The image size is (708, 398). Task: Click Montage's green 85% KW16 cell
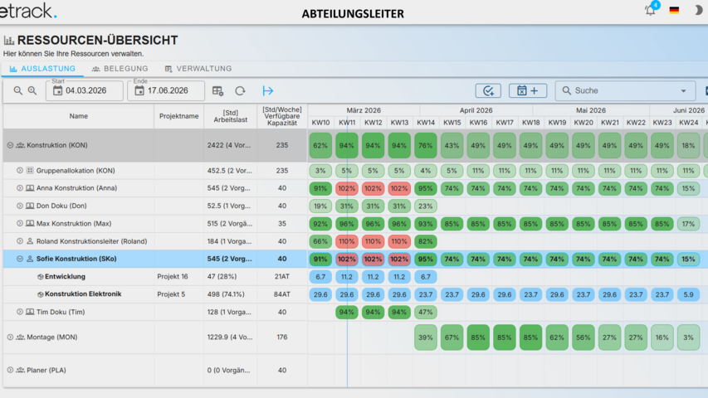pos(478,337)
